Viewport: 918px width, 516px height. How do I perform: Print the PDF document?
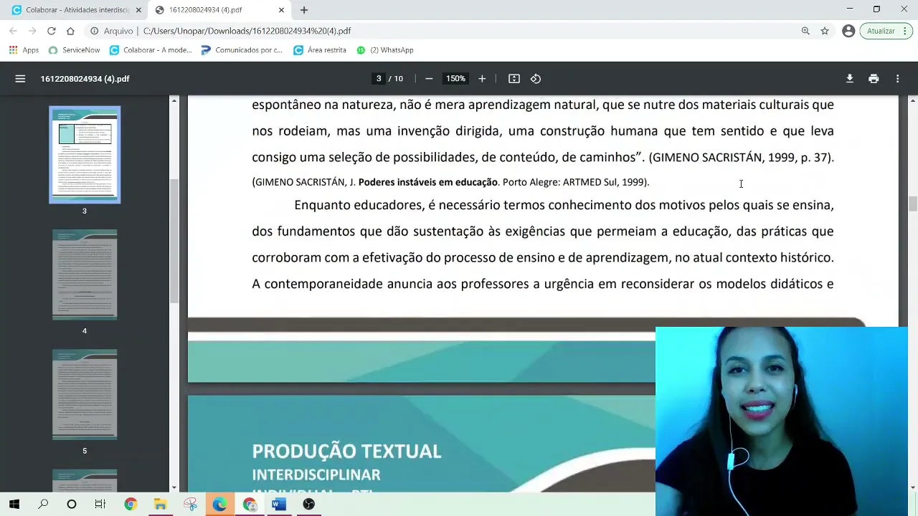[874, 79]
